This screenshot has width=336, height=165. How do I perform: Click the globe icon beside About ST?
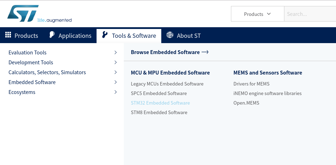click(170, 35)
